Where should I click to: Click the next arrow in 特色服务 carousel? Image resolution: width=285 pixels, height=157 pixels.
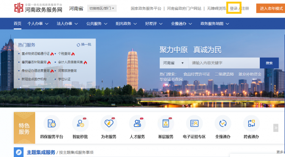click(276, 128)
